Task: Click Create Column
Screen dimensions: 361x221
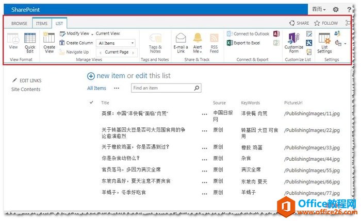Action: coord(76,43)
